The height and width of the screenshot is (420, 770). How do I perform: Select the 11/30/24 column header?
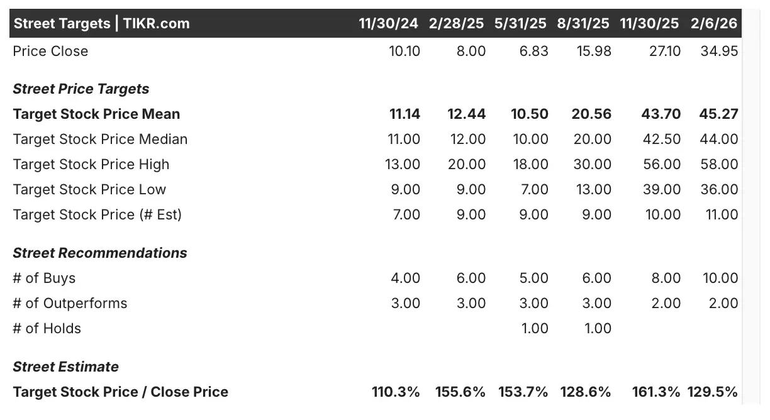point(388,23)
